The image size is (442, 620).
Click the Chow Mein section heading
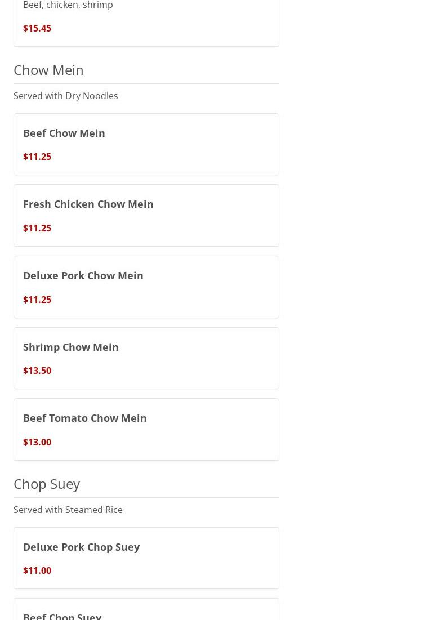[x=48, y=70]
